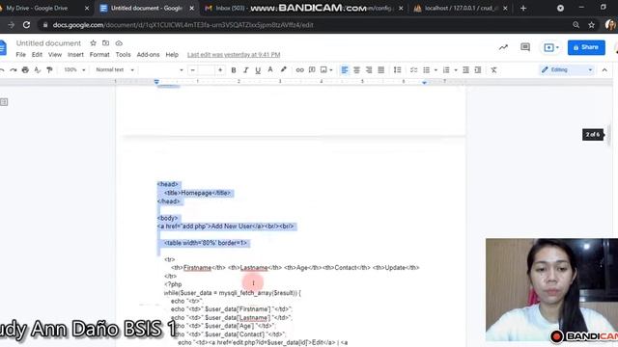Open the Insert menu
This screenshot has height=347, width=618.
click(x=75, y=55)
